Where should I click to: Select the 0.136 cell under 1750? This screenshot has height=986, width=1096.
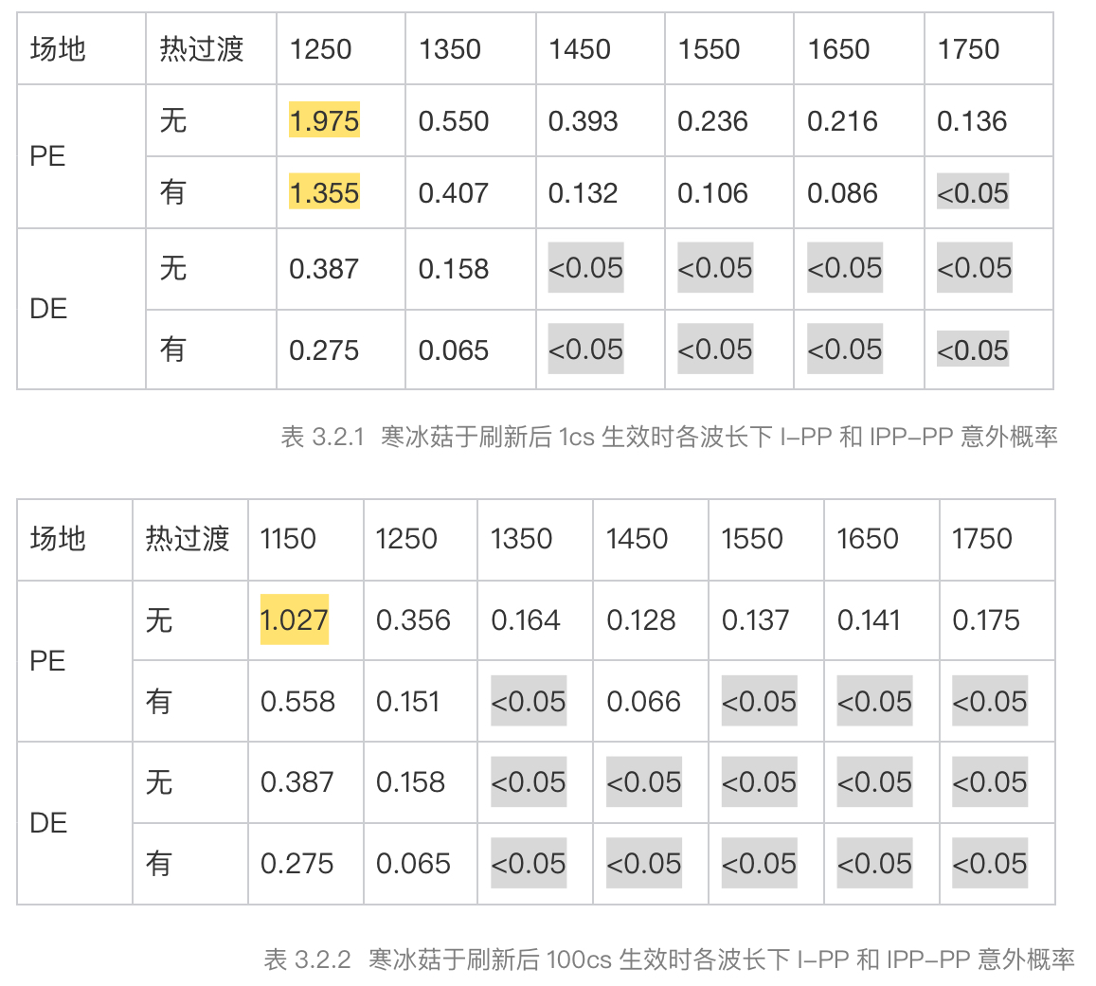[x=972, y=121]
